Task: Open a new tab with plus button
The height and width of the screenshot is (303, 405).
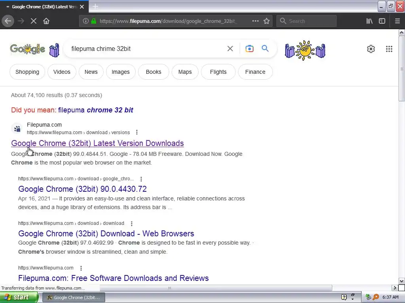Action: (x=95, y=6)
